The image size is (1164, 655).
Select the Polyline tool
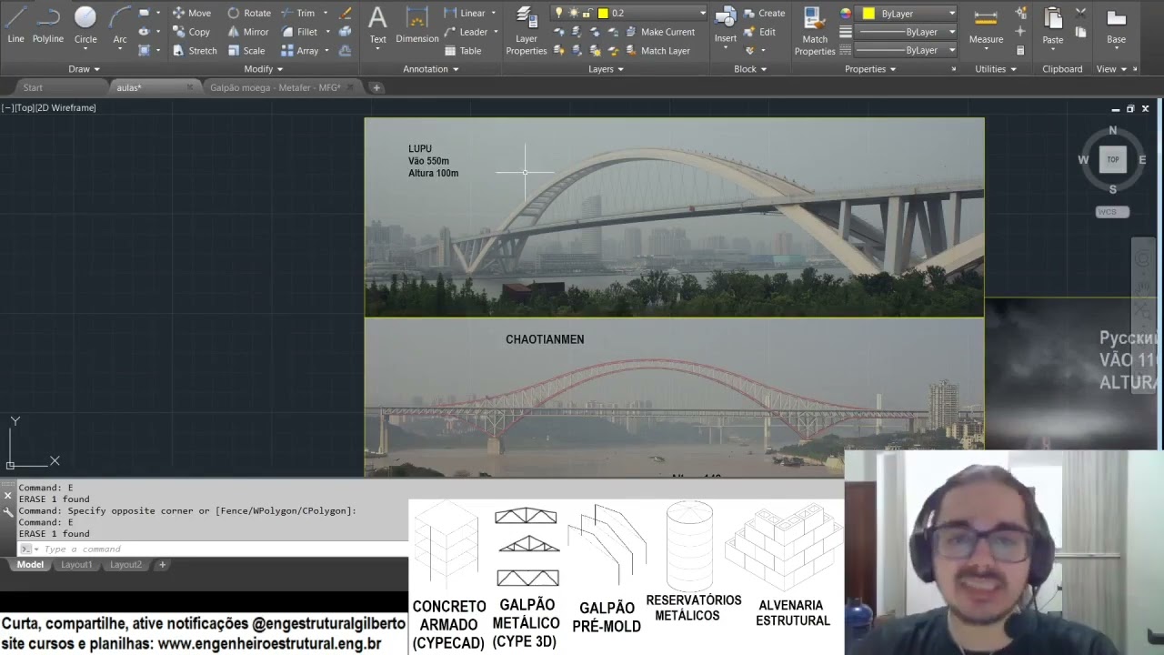coord(48,25)
